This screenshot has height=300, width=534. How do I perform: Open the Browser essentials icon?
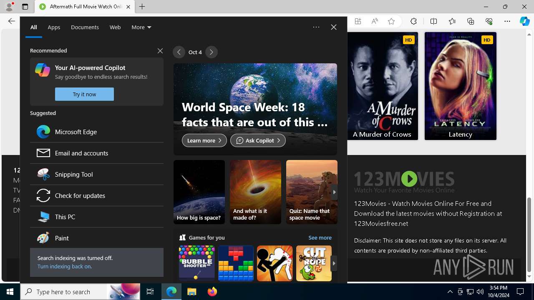[x=489, y=21]
